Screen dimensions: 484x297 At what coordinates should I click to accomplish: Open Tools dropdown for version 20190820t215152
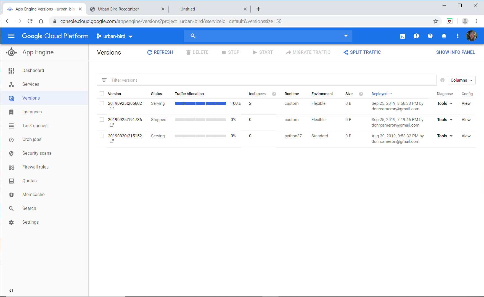[x=445, y=136]
